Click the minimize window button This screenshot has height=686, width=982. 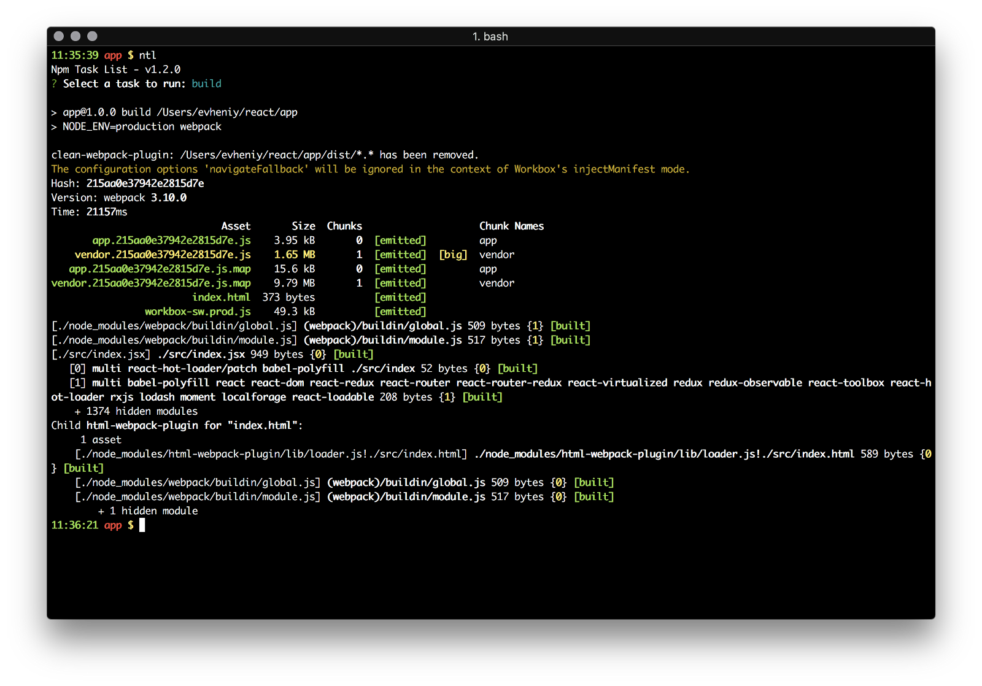[x=75, y=36]
